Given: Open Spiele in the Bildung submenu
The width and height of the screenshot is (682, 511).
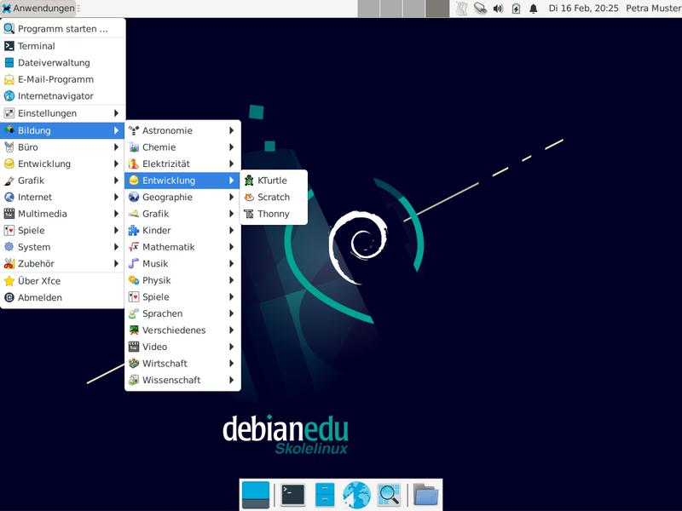Looking at the screenshot, I should click(x=182, y=296).
